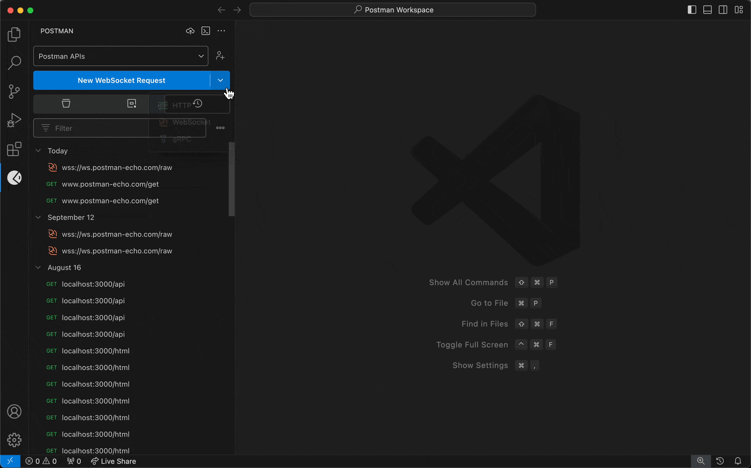The height and width of the screenshot is (468, 751).
Task: Open the errors and warnings status item
Action: click(41, 461)
